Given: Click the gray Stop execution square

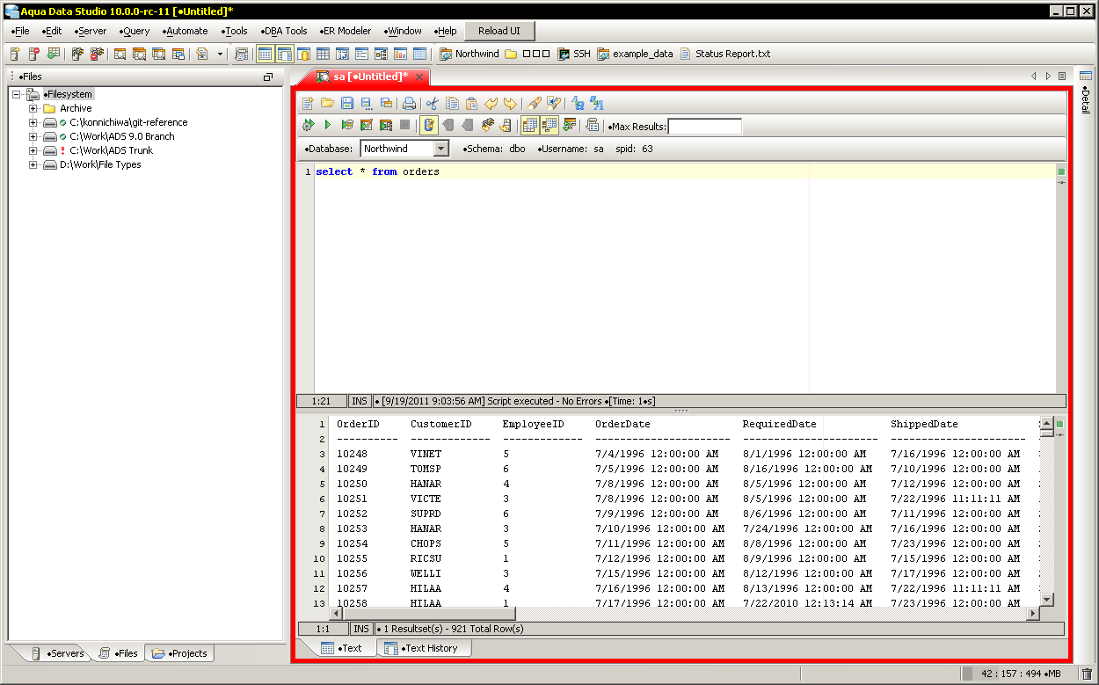Looking at the screenshot, I should point(405,126).
